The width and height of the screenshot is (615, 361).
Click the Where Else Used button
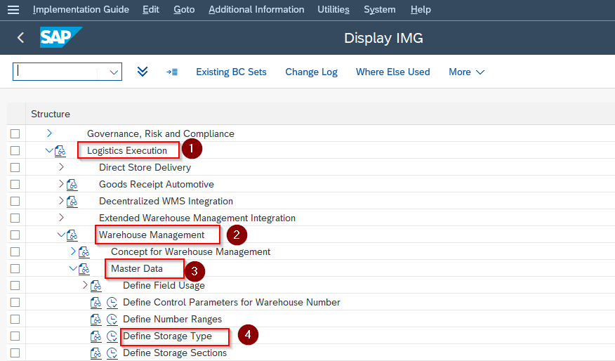point(393,72)
